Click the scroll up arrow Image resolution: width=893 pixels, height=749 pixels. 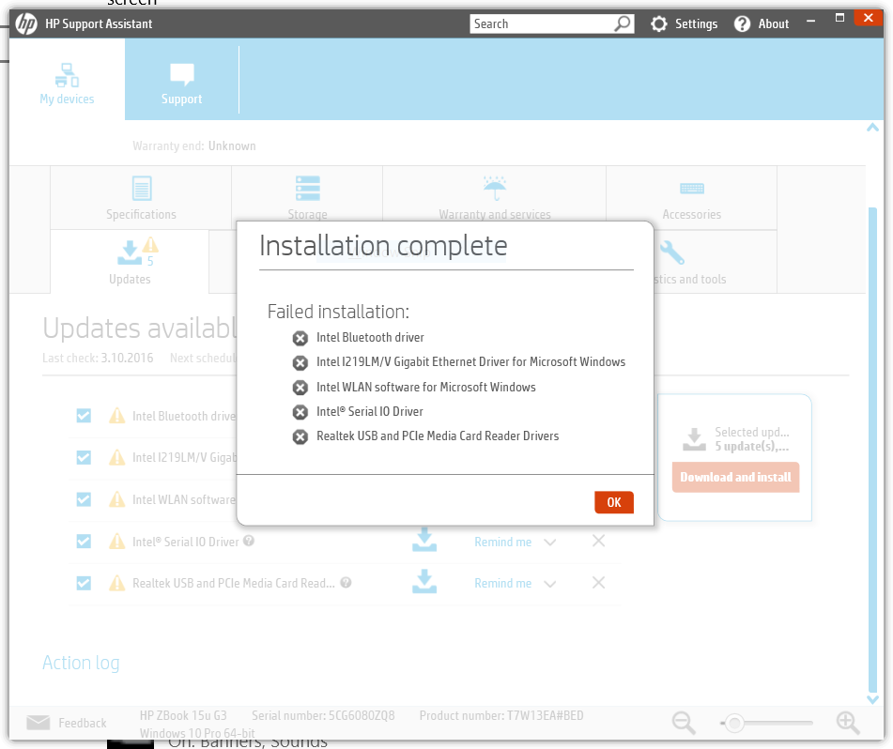[x=872, y=128]
